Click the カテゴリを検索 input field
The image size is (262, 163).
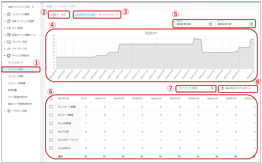193,88
